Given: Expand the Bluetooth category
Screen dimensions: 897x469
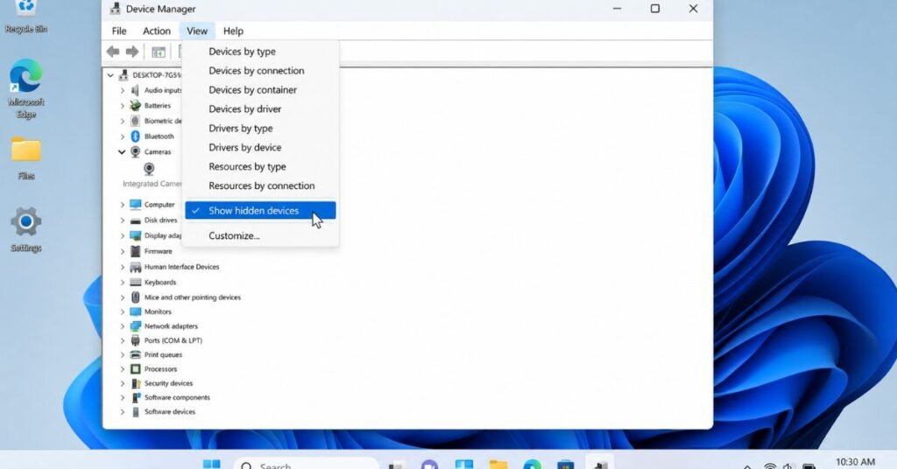Looking at the screenshot, I should pos(122,136).
